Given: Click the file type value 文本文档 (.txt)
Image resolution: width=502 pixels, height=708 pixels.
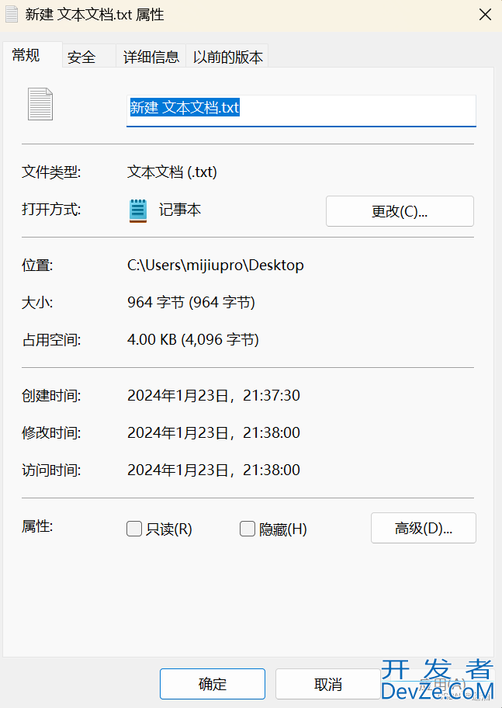Looking at the screenshot, I should point(172,172).
